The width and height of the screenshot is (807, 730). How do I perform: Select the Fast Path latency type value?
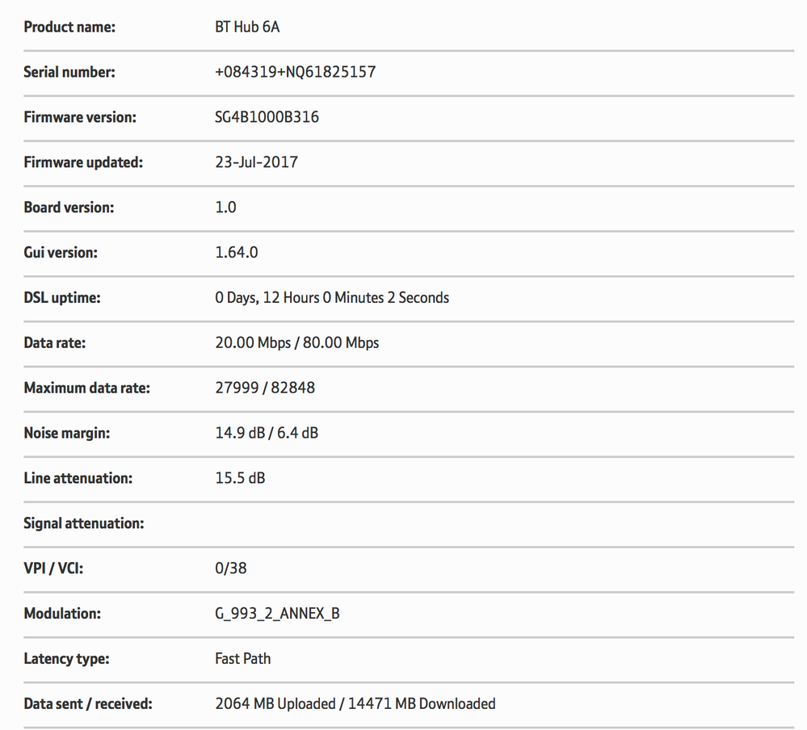coord(243,659)
